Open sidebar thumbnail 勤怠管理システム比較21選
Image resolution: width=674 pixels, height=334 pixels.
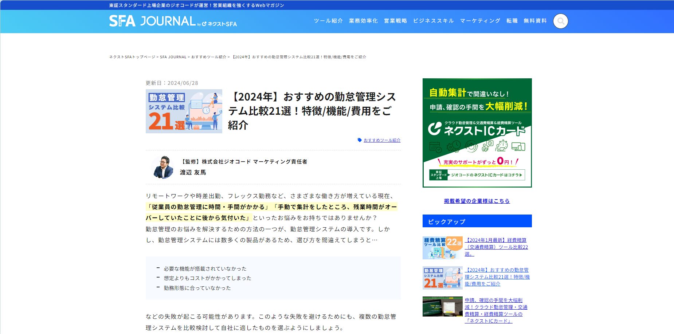[x=443, y=278]
